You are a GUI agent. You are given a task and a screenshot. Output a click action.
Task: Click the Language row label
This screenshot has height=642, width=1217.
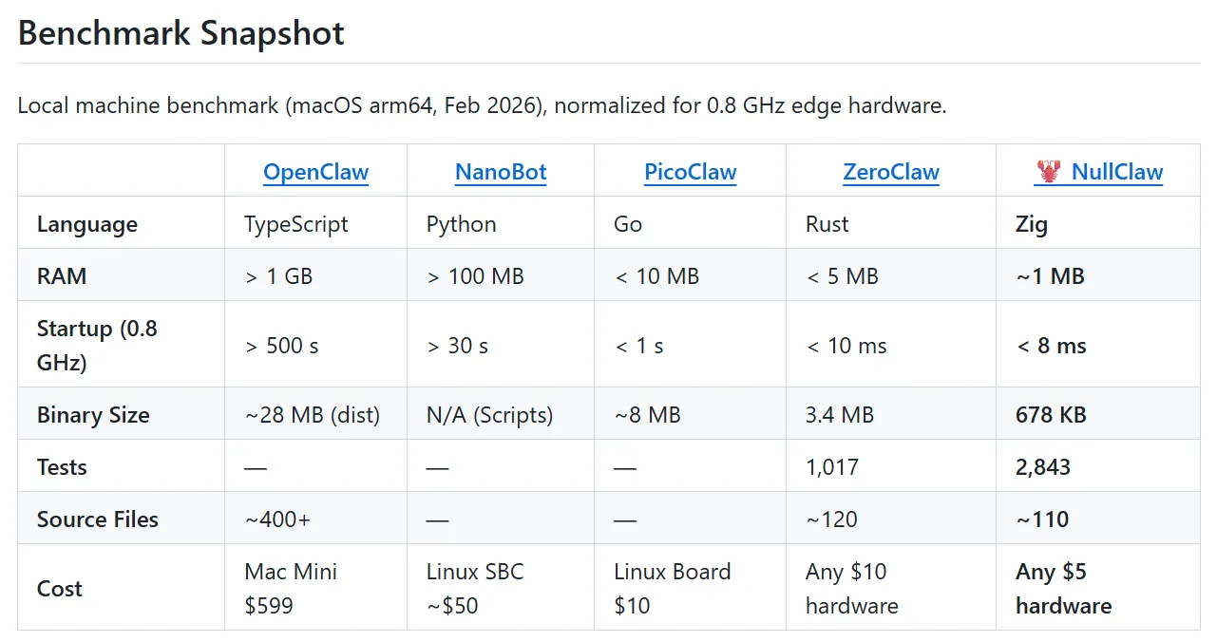[86, 224]
